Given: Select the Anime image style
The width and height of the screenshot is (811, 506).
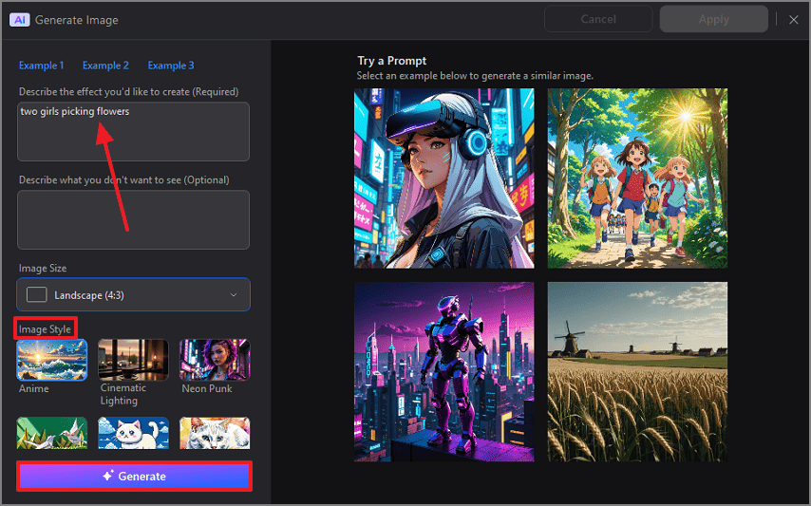Looking at the screenshot, I should (x=52, y=360).
